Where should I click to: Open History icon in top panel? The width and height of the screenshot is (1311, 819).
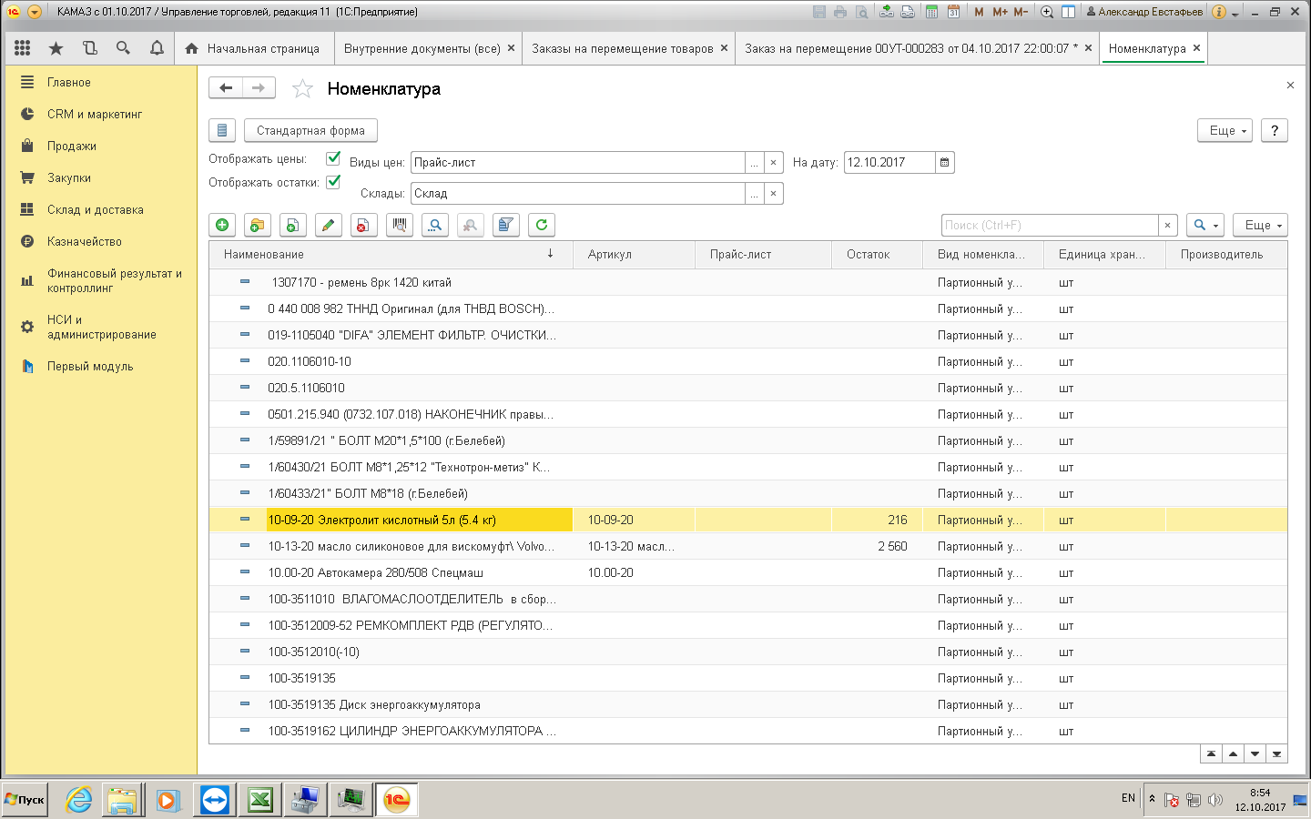tap(90, 48)
